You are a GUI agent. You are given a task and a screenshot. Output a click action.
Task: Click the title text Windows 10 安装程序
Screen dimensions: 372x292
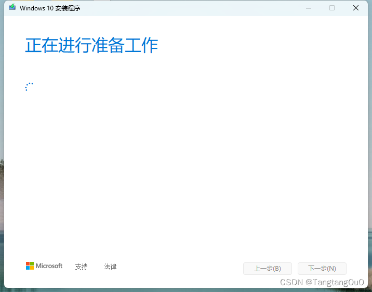pos(50,8)
